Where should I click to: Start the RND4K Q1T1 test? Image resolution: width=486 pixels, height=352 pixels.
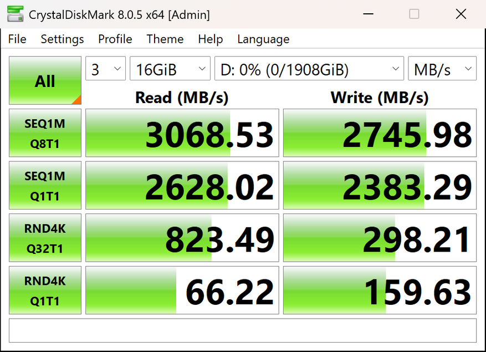click(45, 290)
